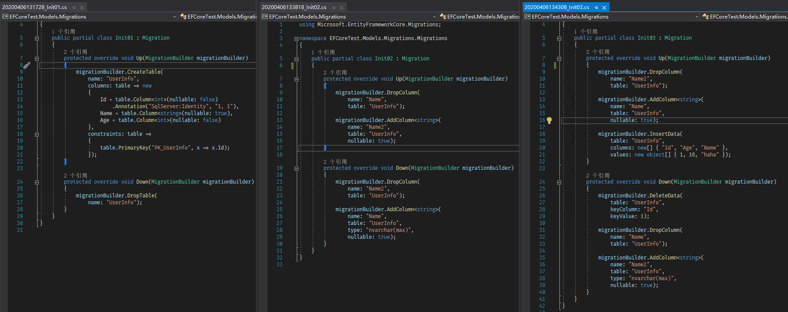This screenshot has height=312, width=788.
Task: Open the project dropdown arrow in the Init01.cs pane
Action: coord(175,17)
